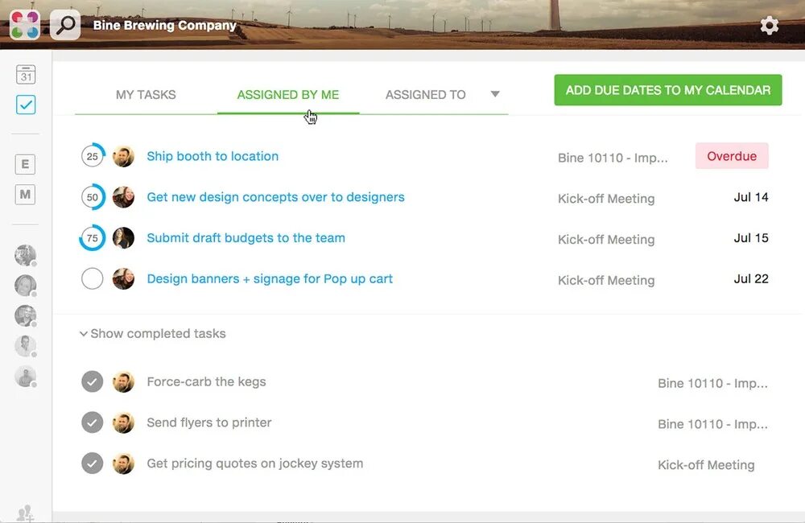Click the M sidebar icon
This screenshot has width=805, height=523.
pyautogui.click(x=25, y=194)
